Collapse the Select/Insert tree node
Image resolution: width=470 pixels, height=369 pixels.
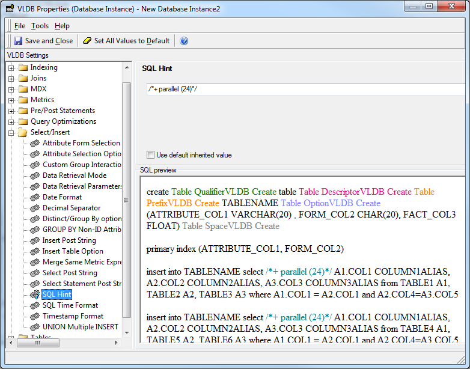pos(11,132)
